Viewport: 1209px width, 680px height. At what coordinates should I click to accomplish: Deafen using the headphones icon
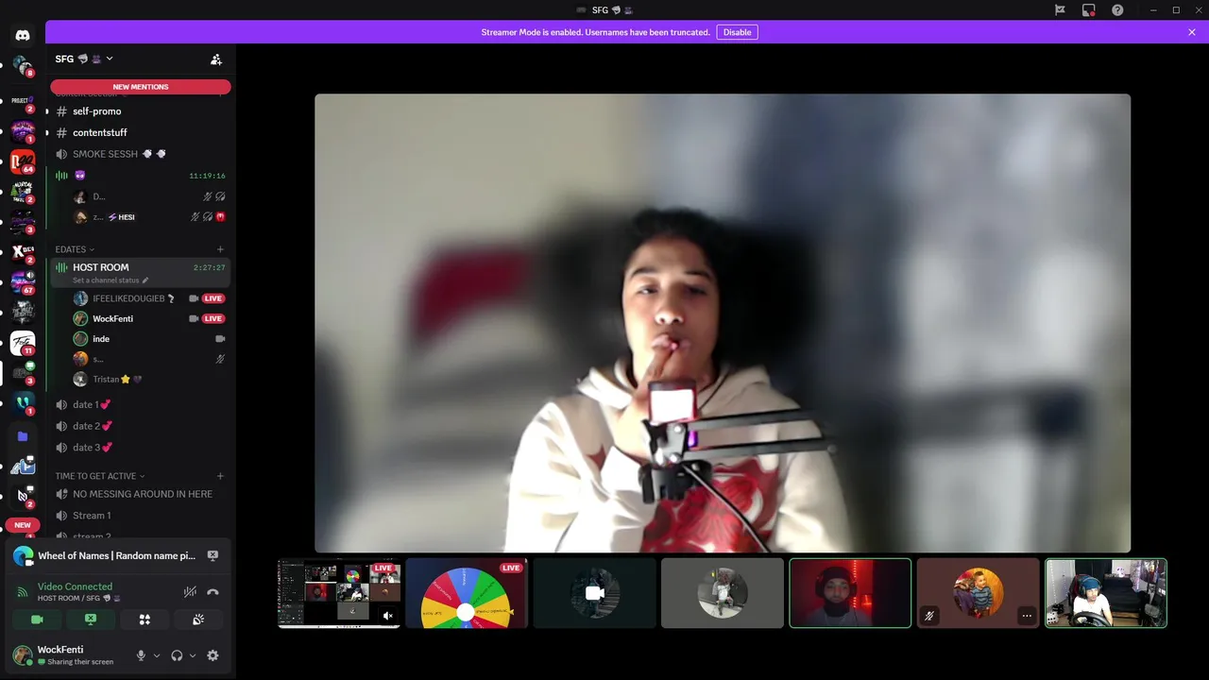(177, 655)
